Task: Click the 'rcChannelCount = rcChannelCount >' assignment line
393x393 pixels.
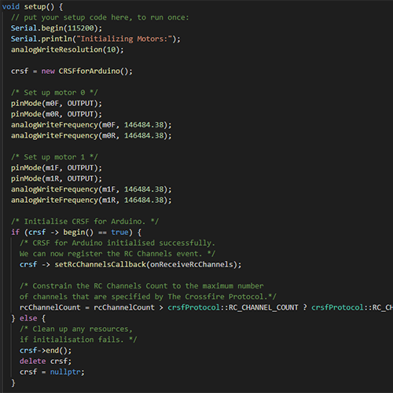Action: 206,307
